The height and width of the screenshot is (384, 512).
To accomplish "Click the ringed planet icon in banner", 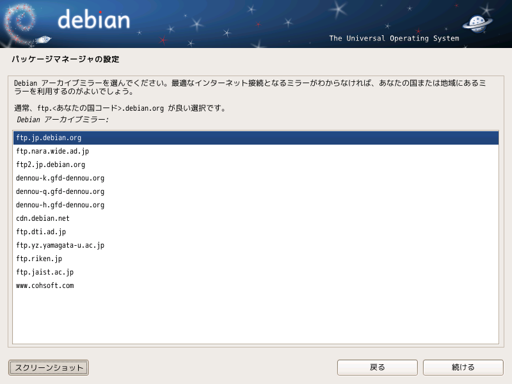I will pos(477,24).
